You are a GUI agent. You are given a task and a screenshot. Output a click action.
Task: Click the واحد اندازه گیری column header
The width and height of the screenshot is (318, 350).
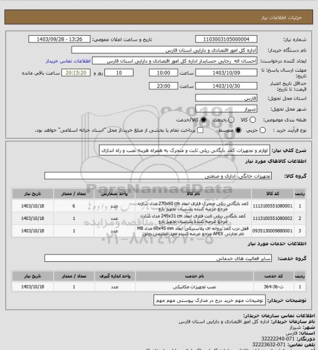pyautogui.click(x=115, y=276)
